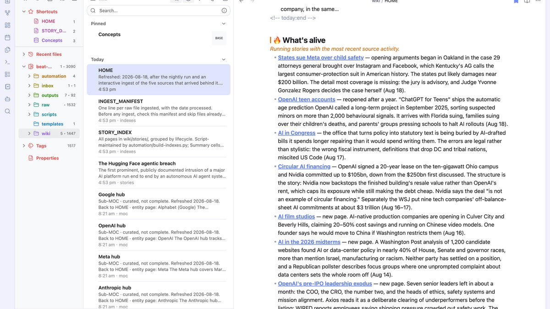Click the terminal icon in the ribbon
The width and height of the screenshot is (550, 309).
coord(7,62)
